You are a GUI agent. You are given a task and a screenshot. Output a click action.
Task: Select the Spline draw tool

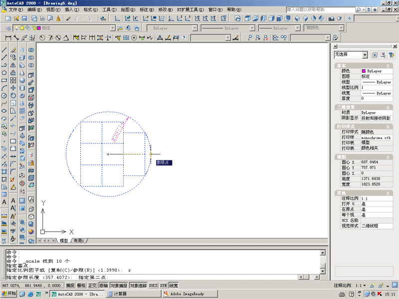(4, 103)
